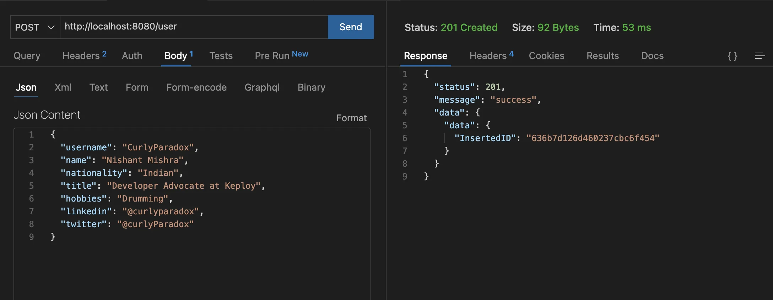The width and height of the screenshot is (773, 300).
Task: Open the Cookies tab
Action: (x=547, y=56)
